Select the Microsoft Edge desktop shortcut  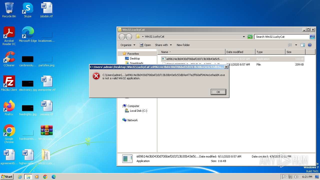point(28,34)
